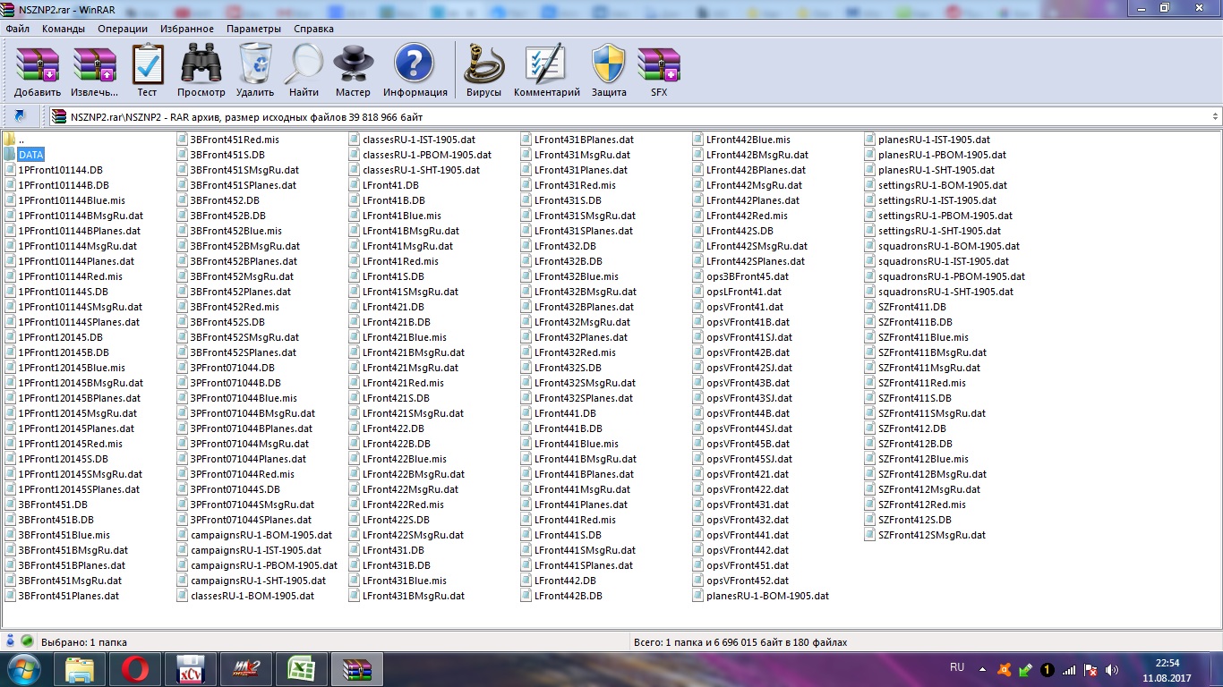Viewport: 1223px width, 687px height.
Task: Open the Комментарий (Comment) tool
Action: click(546, 71)
